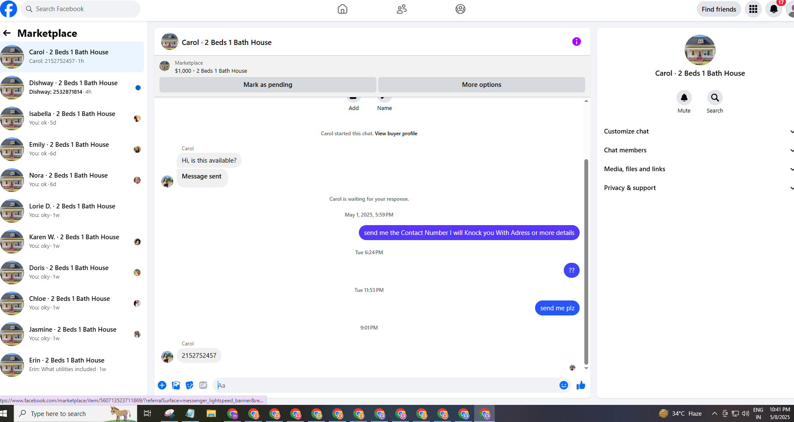Click the Facebook logo
The image size is (794, 422).
pyautogui.click(x=8, y=9)
